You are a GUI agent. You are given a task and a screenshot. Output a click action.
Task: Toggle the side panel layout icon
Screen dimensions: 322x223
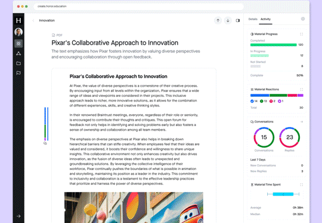[237, 20]
